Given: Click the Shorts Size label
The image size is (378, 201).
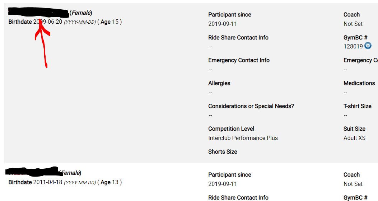Looking at the screenshot, I should coord(223,152).
